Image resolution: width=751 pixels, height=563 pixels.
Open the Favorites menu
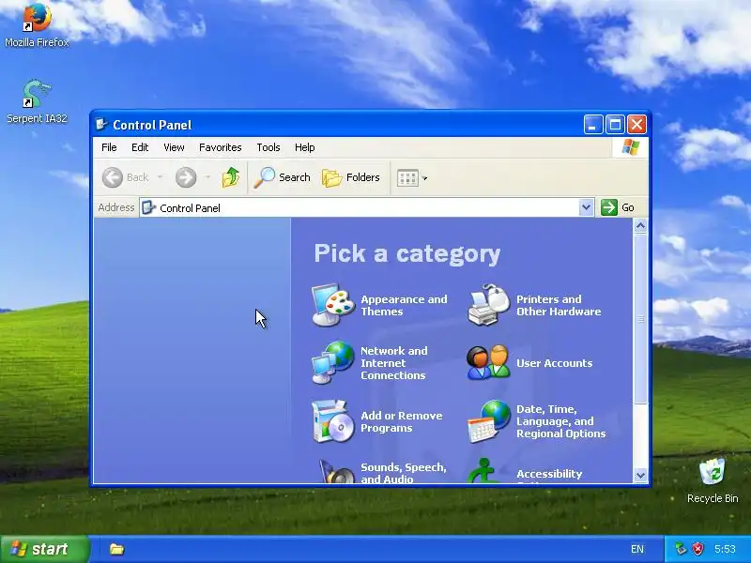tap(221, 147)
